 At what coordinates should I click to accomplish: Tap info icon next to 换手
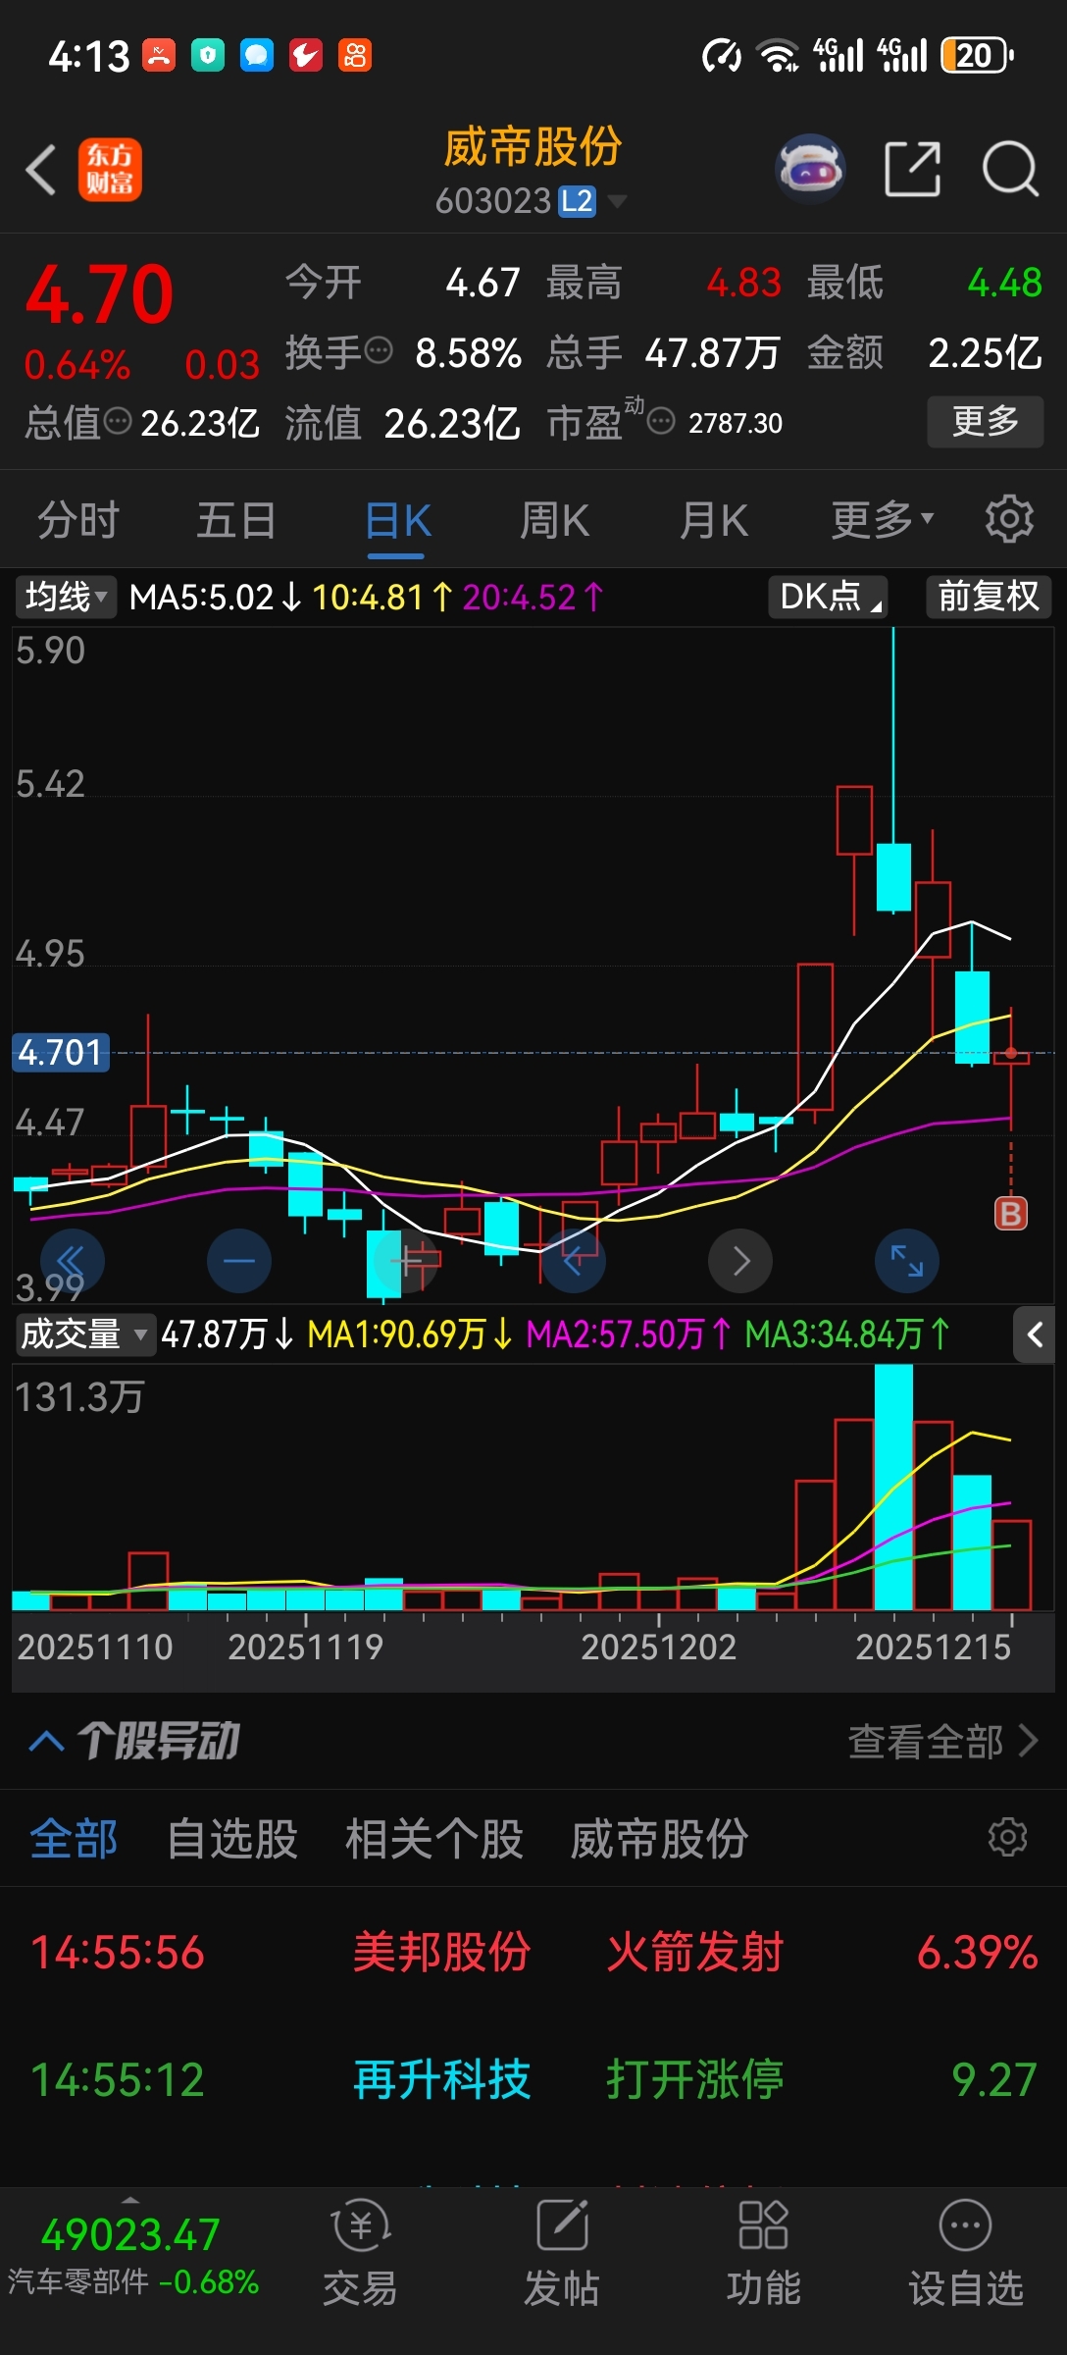(379, 350)
